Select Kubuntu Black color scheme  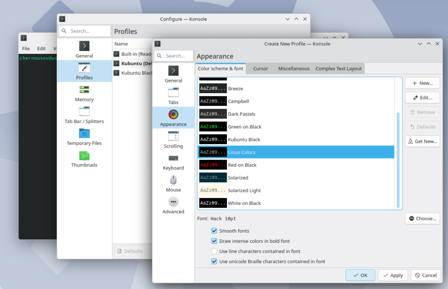coord(296,140)
